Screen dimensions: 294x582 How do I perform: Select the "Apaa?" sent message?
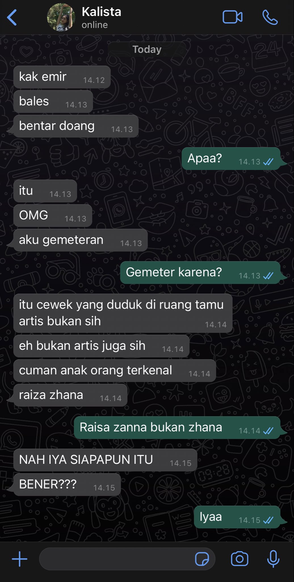coord(231,159)
